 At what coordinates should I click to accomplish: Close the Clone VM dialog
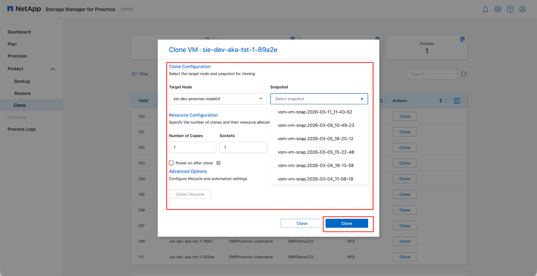pyautogui.click(x=302, y=223)
